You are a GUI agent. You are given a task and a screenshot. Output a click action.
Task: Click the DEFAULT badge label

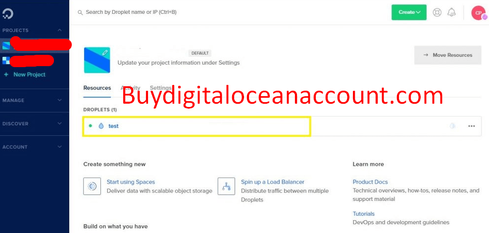point(200,53)
